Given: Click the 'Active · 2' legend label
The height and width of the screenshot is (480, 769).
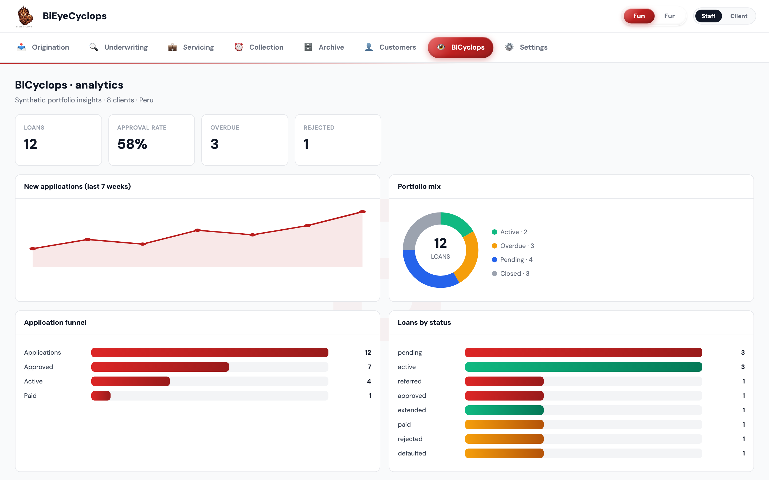Looking at the screenshot, I should tap(513, 232).
